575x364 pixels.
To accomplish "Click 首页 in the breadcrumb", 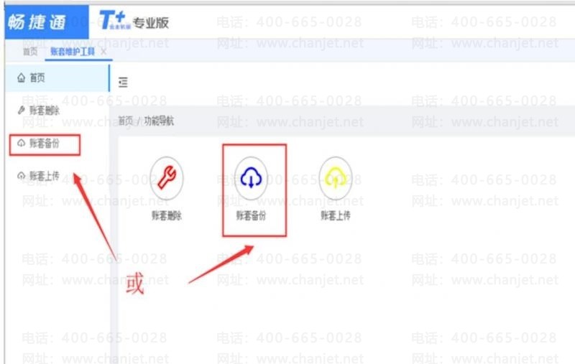I will tap(125, 121).
